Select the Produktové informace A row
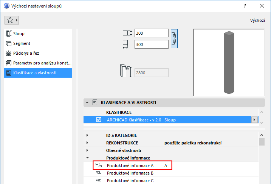The height and width of the screenshot is (184, 271). 171,166
